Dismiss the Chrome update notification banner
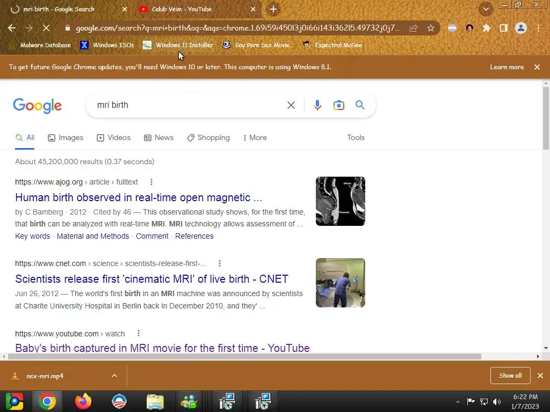The image size is (550, 412). click(x=537, y=67)
